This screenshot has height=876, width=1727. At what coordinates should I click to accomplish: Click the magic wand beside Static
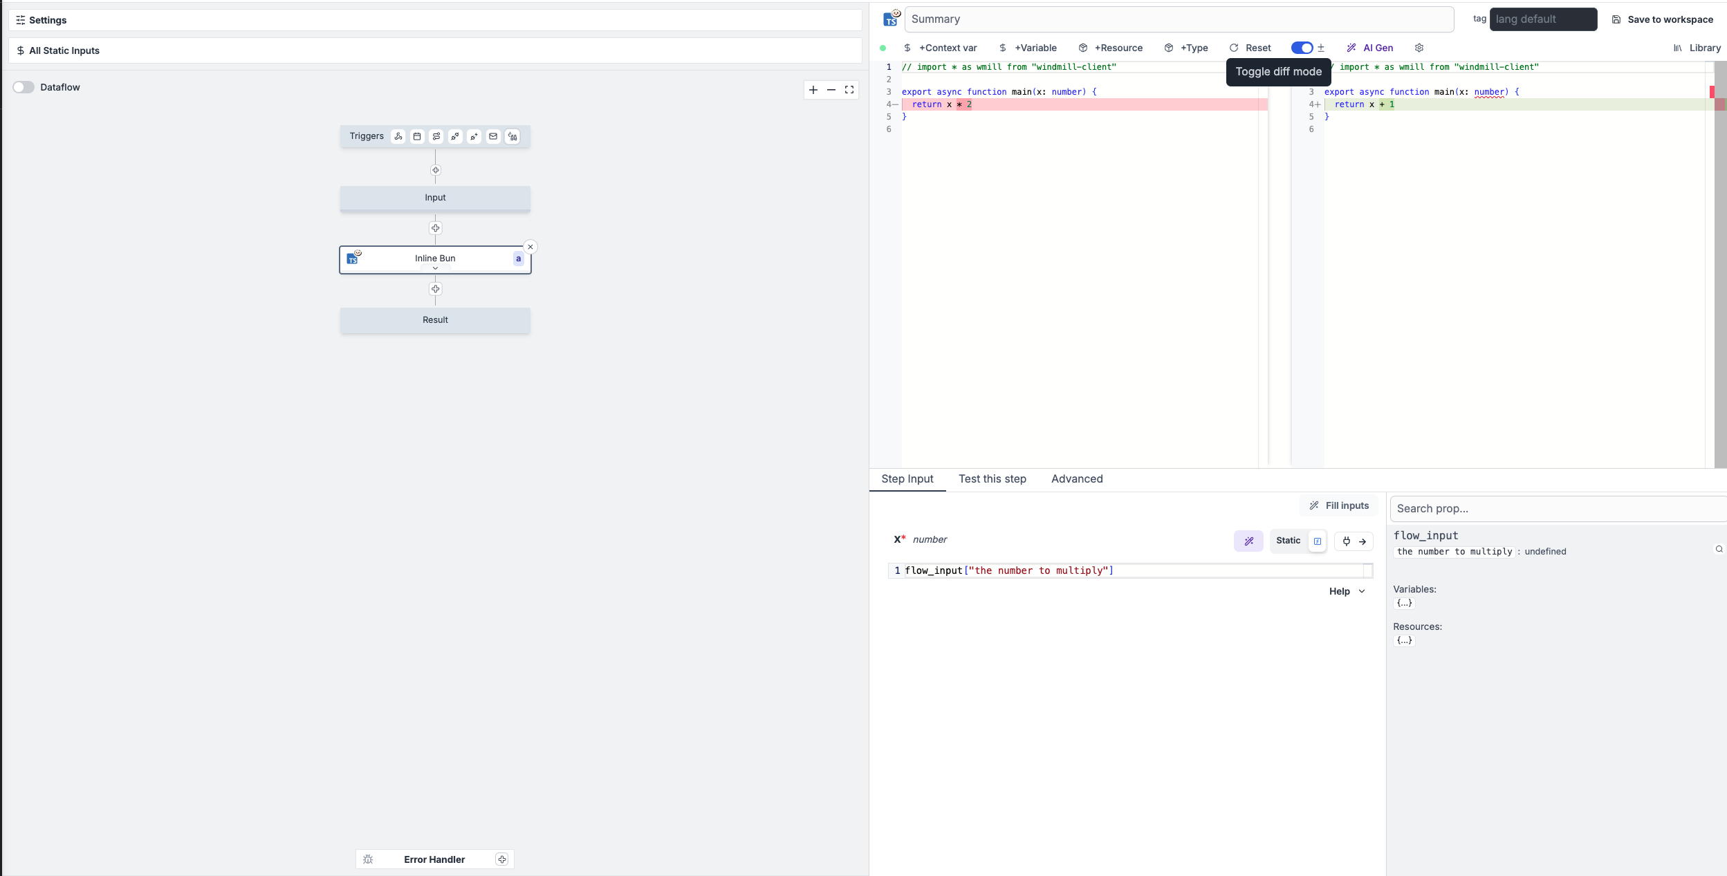coord(1248,541)
